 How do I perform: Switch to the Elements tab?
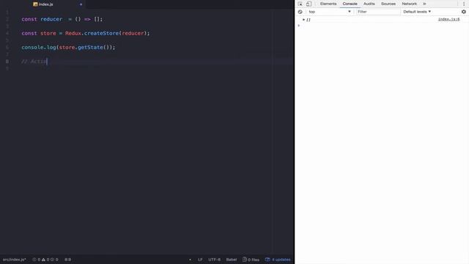click(328, 4)
